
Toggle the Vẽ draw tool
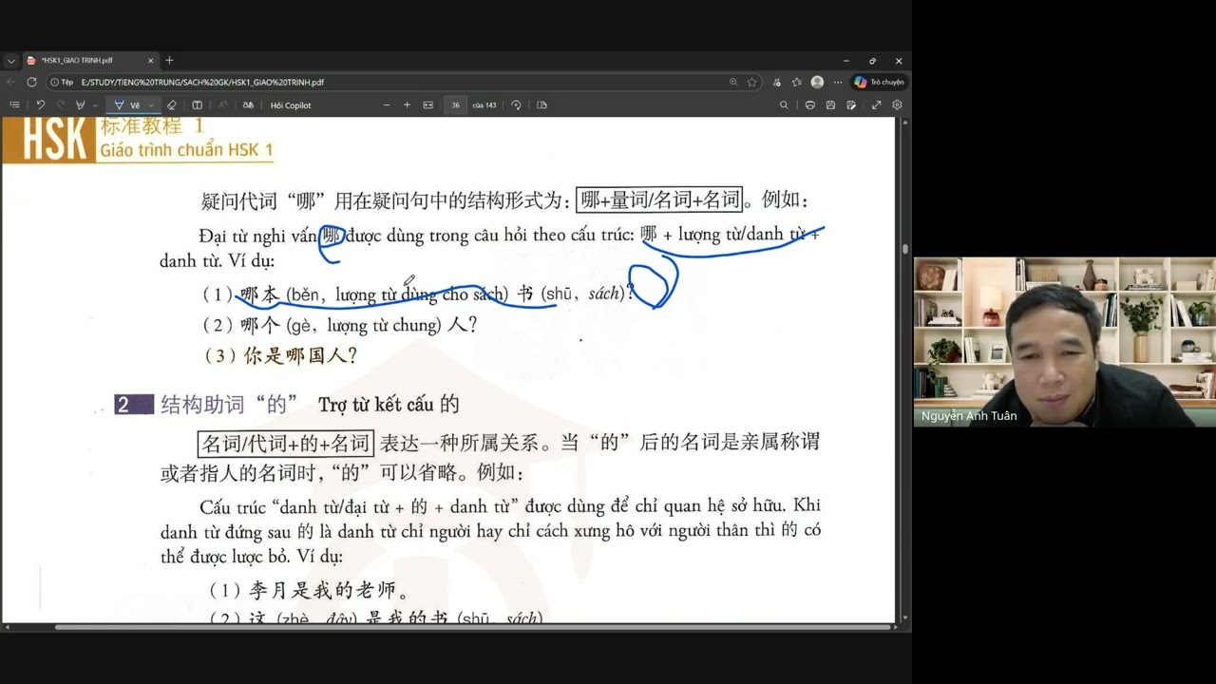[x=127, y=104]
